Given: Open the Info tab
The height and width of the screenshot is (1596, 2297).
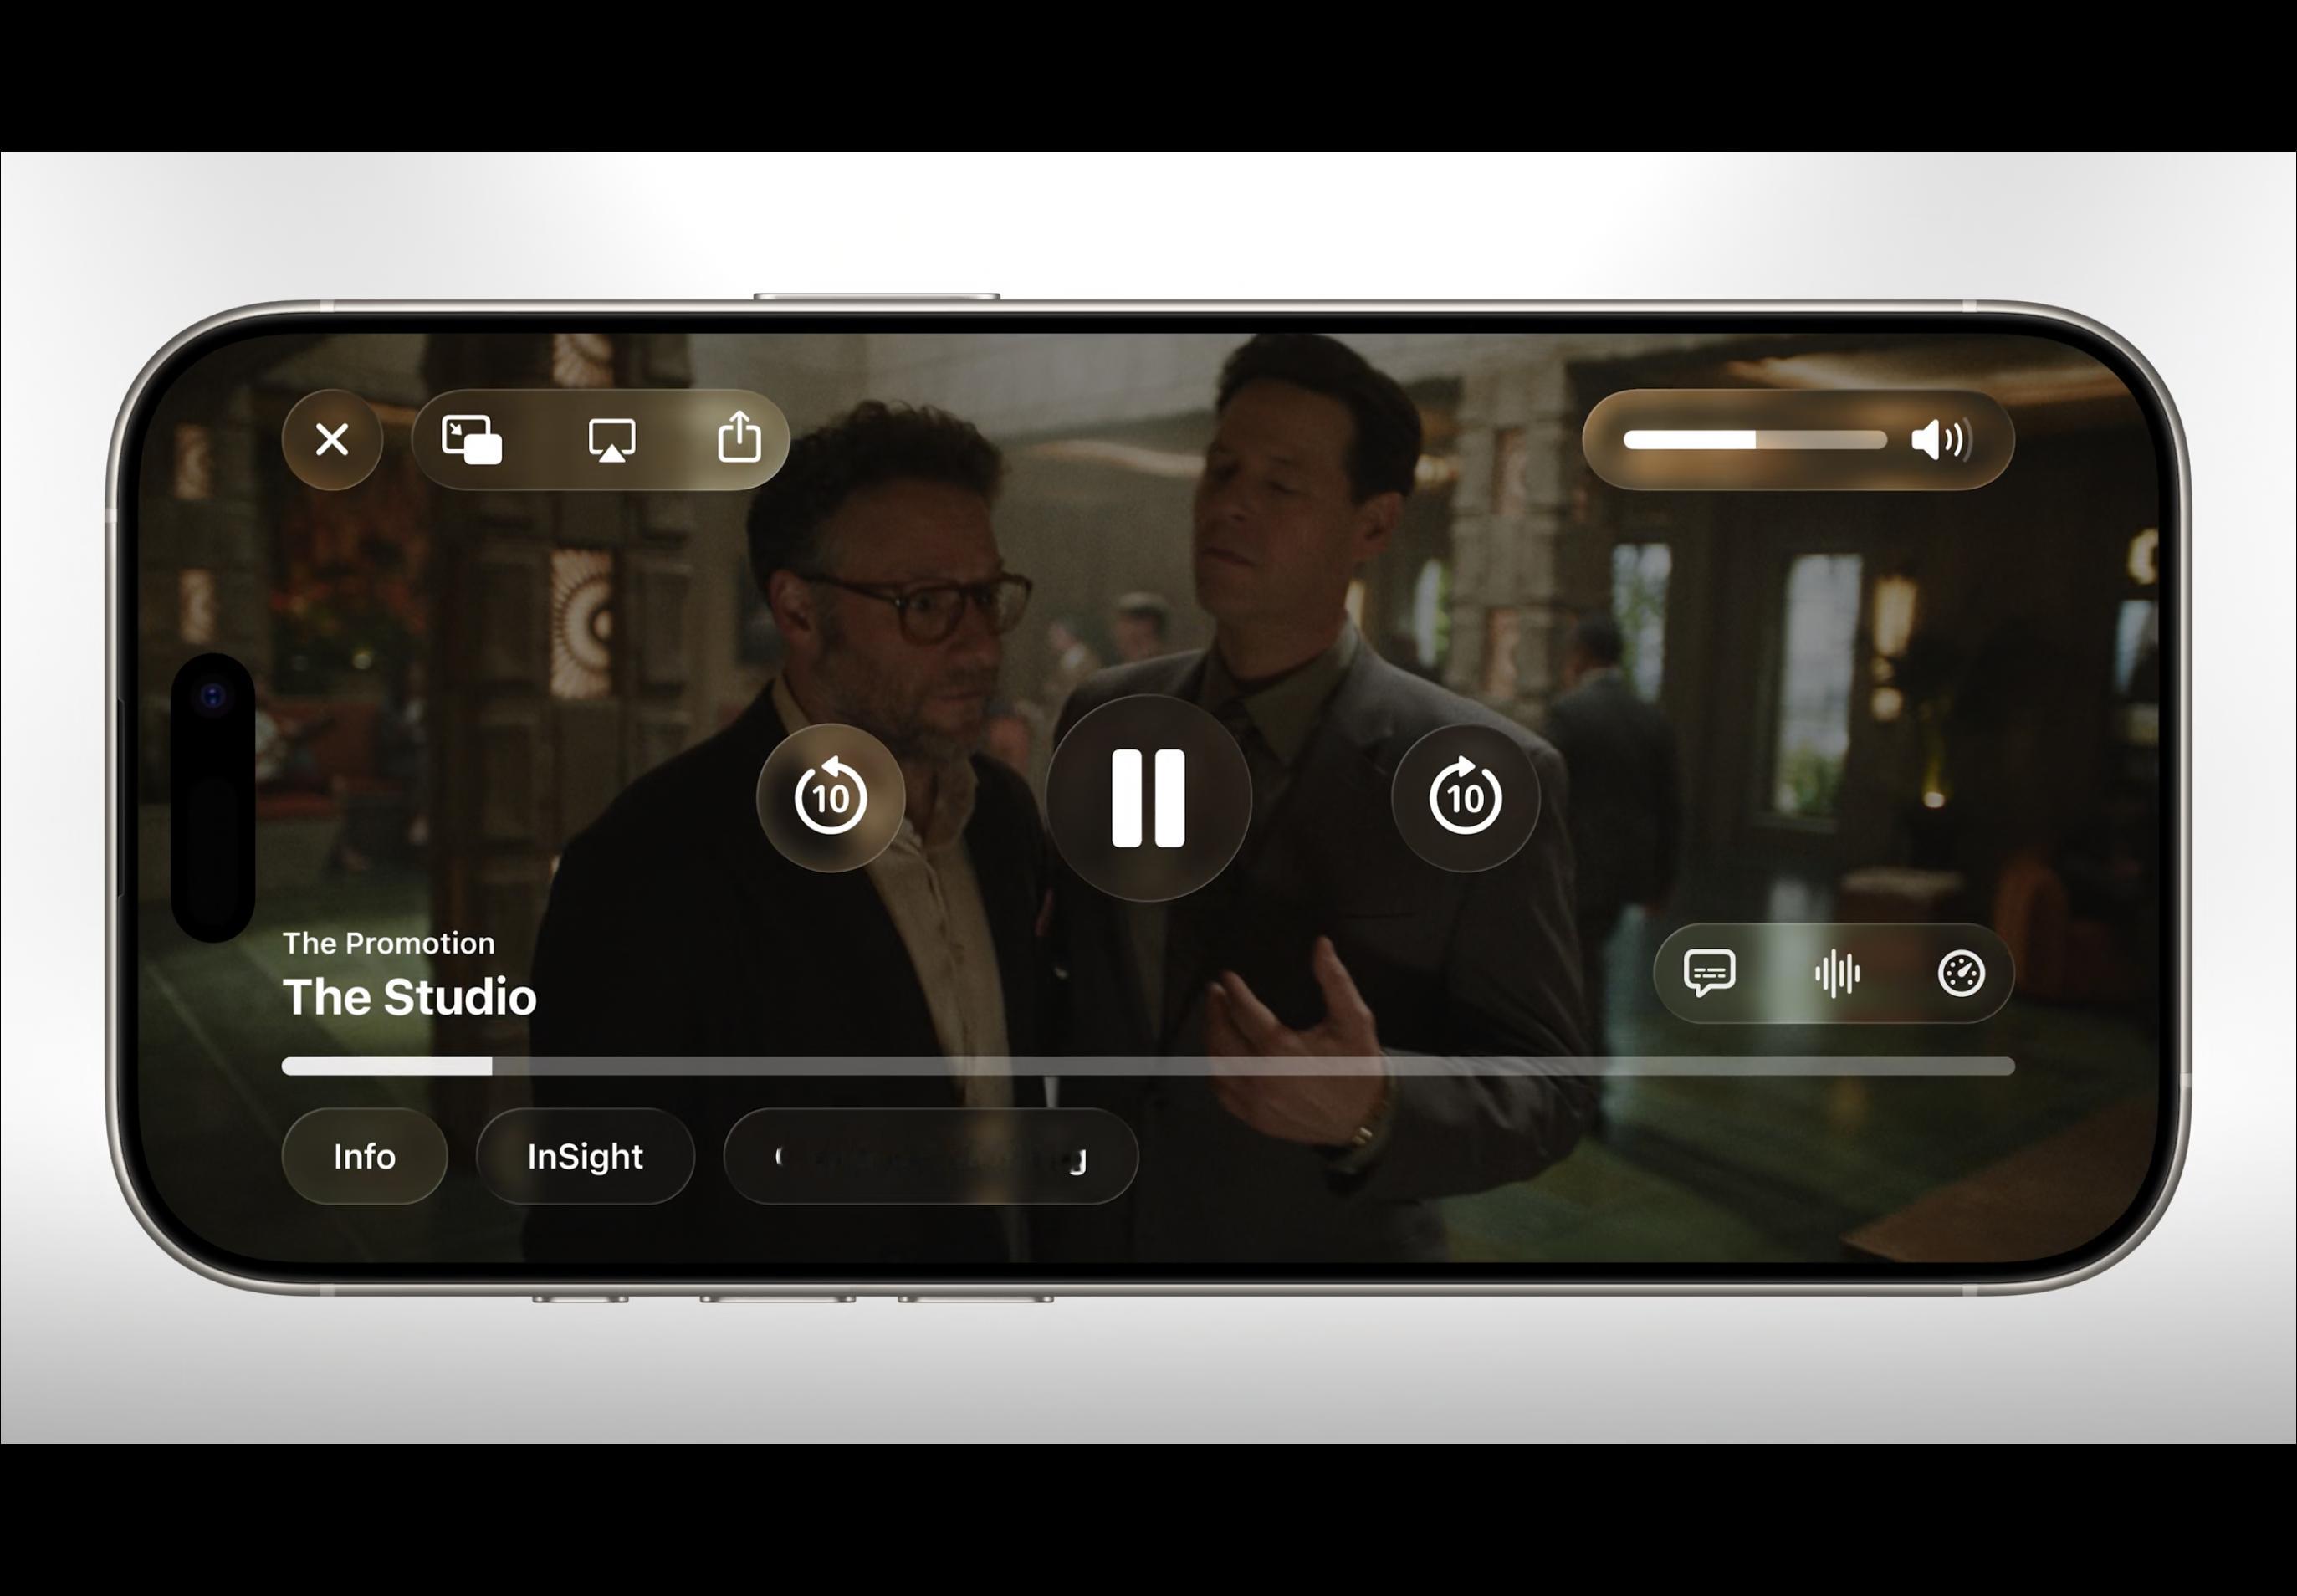Looking at the screenshot, I should coord(364,1156).
